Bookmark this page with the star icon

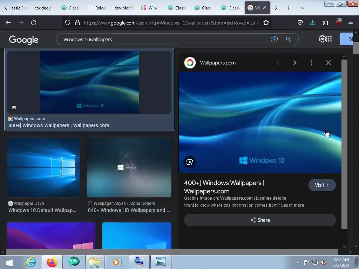(x=266, y=23)
